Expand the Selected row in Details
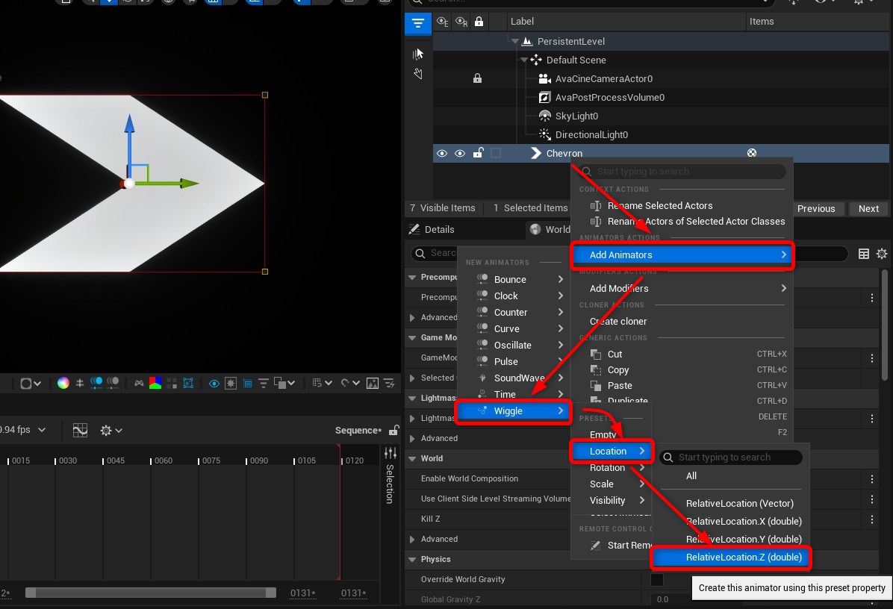The image size is (893, 609). (x=412, y=378)
